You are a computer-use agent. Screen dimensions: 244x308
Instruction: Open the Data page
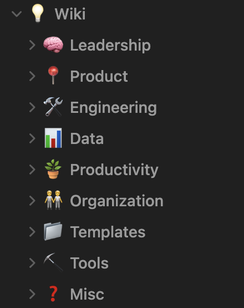[87, 138]
